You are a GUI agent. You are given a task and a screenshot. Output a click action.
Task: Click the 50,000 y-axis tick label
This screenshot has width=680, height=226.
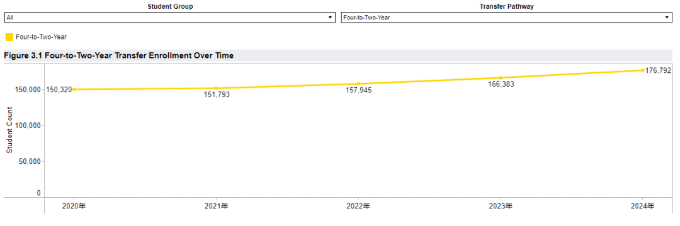point(30,161)
